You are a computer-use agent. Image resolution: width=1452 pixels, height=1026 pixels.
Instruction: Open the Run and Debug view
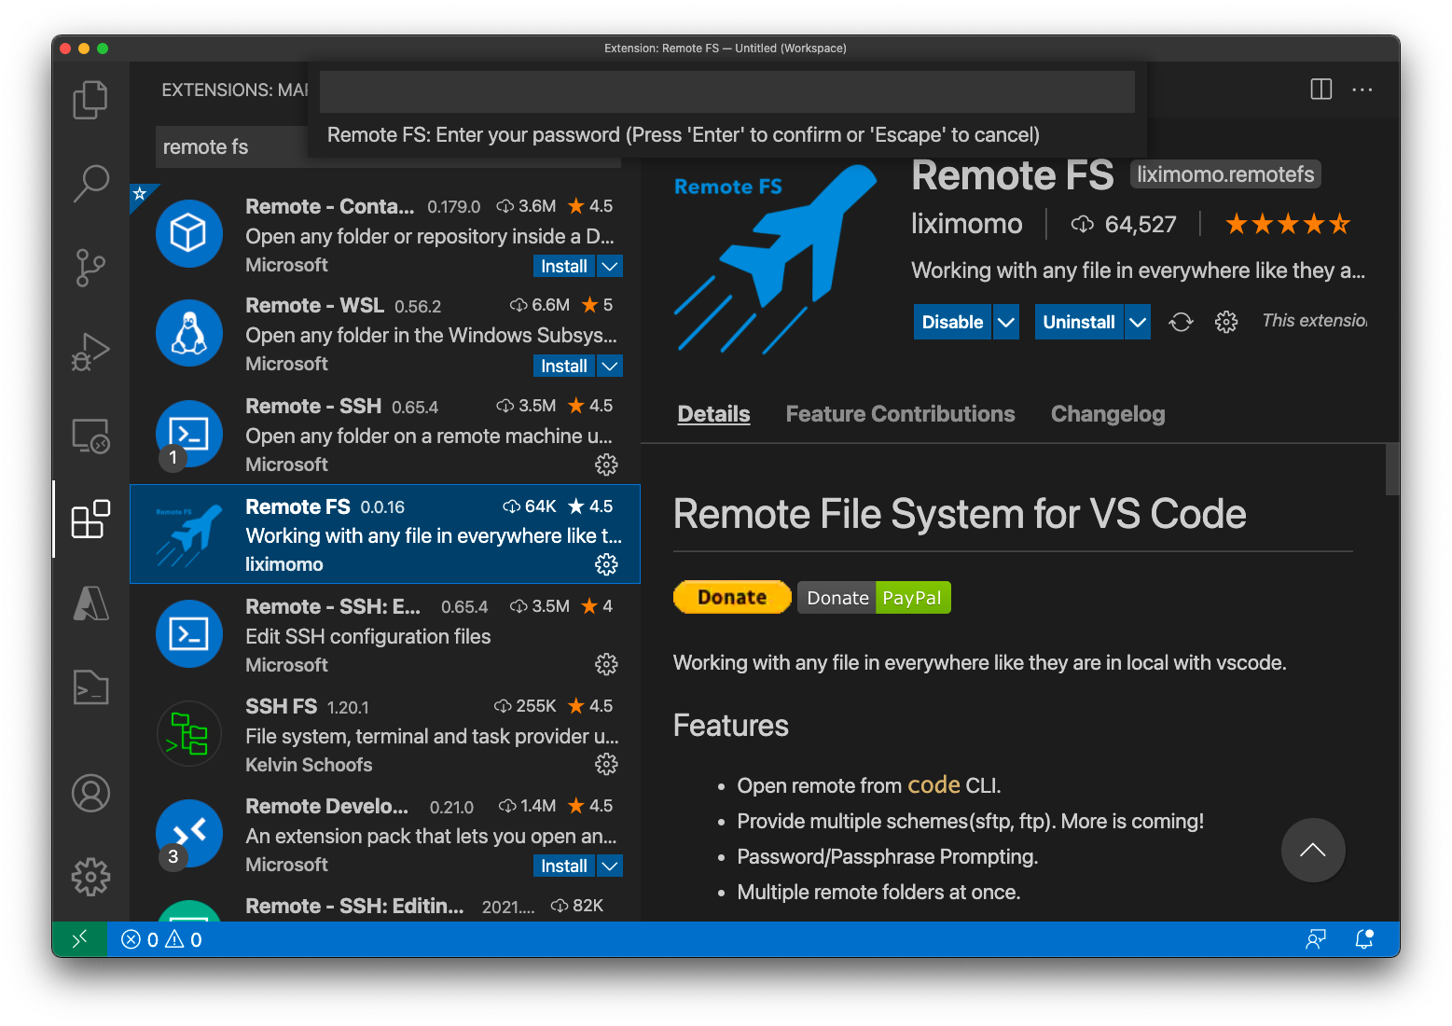(x=90, y=352)
